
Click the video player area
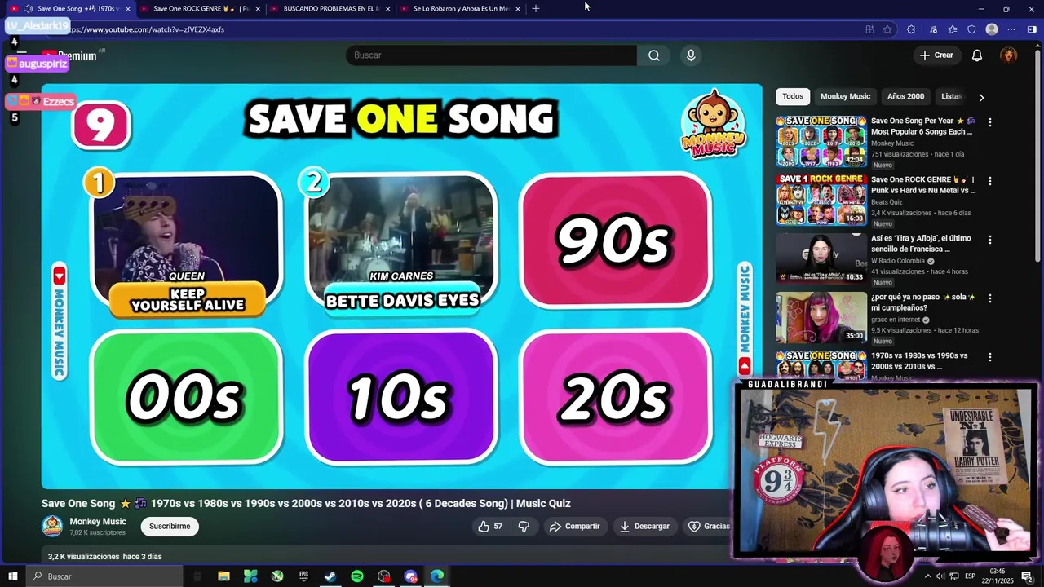(x=401, y=285)
